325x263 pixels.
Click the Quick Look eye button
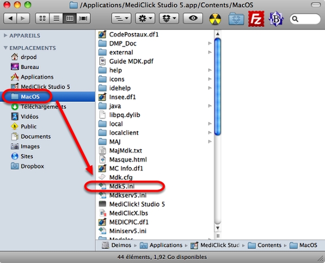tap(193, 18)
